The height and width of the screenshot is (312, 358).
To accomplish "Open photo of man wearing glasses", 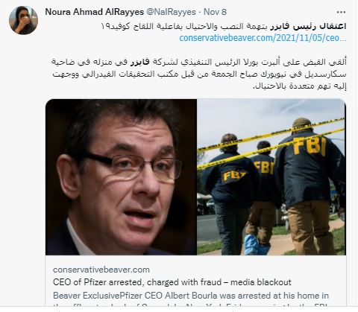I will click(121, 177).
